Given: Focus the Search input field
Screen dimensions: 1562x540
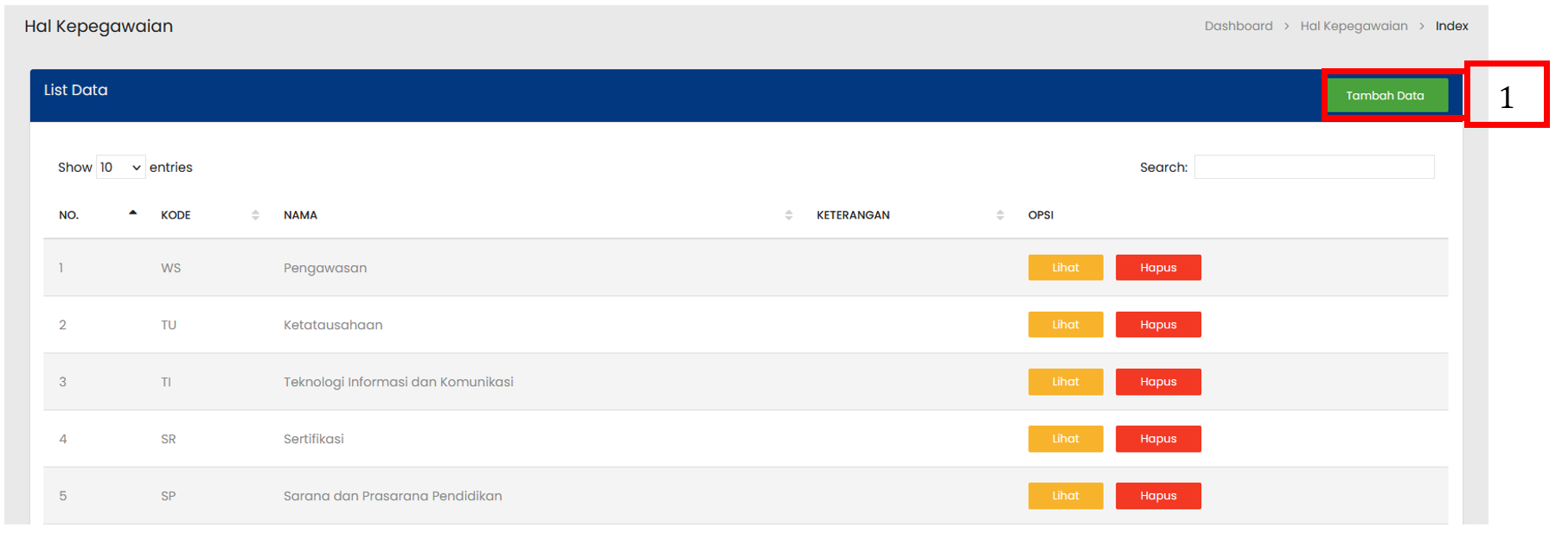Looking at the screenshot, I should click(x=1313, y=168).
